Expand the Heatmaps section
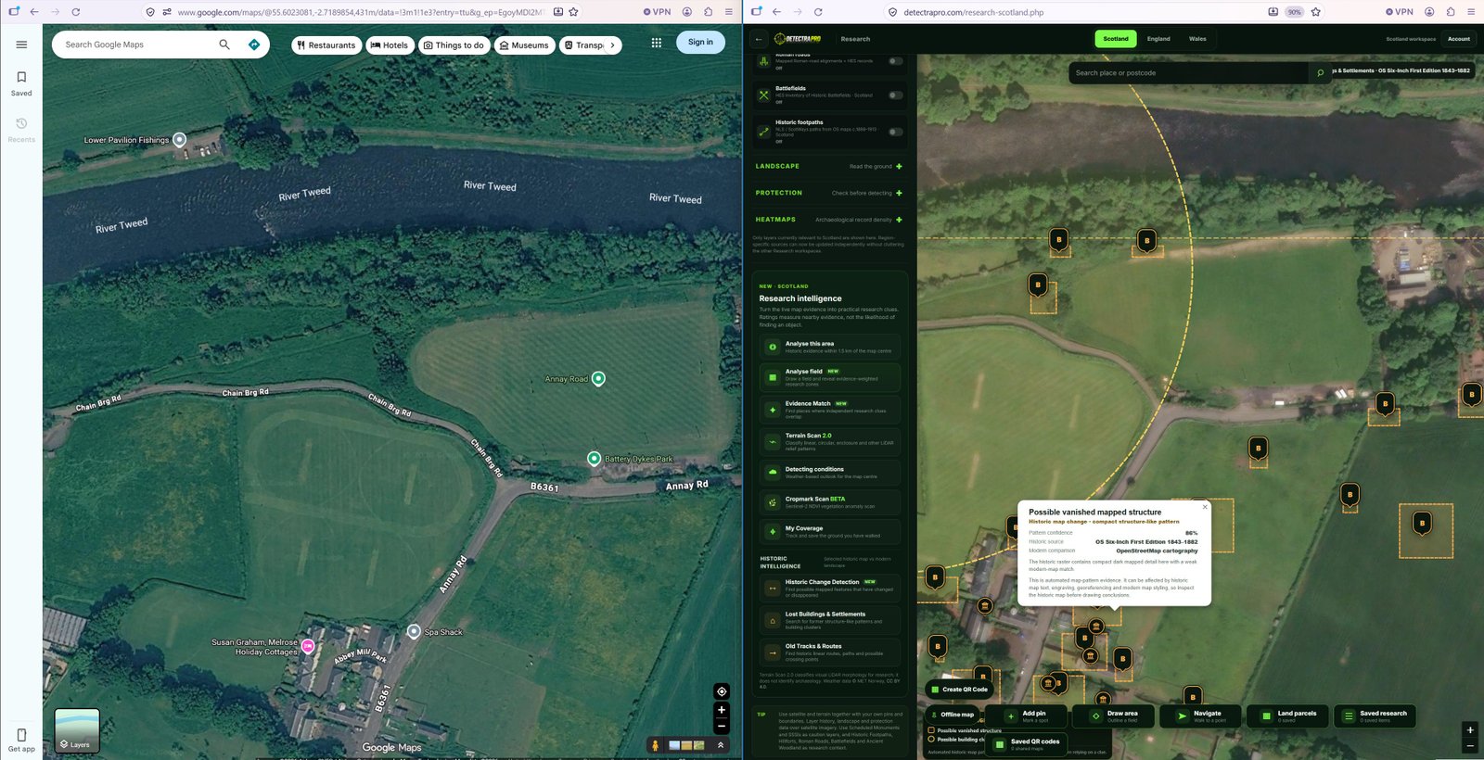The image size is (1484, 760). click(x=829, y=220)
